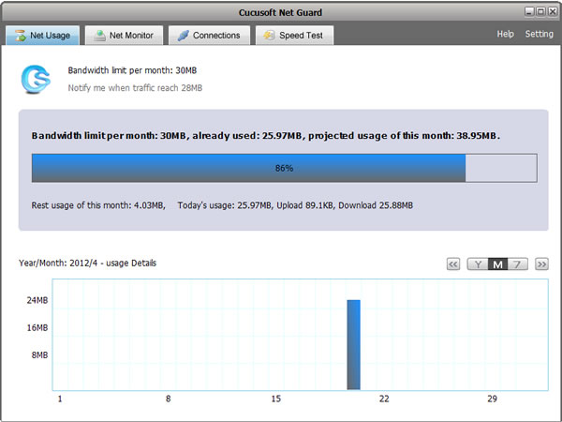Click day 8 on chart axis
The height and width of the screenshot is (422, 562).
(x=168, y=399)
